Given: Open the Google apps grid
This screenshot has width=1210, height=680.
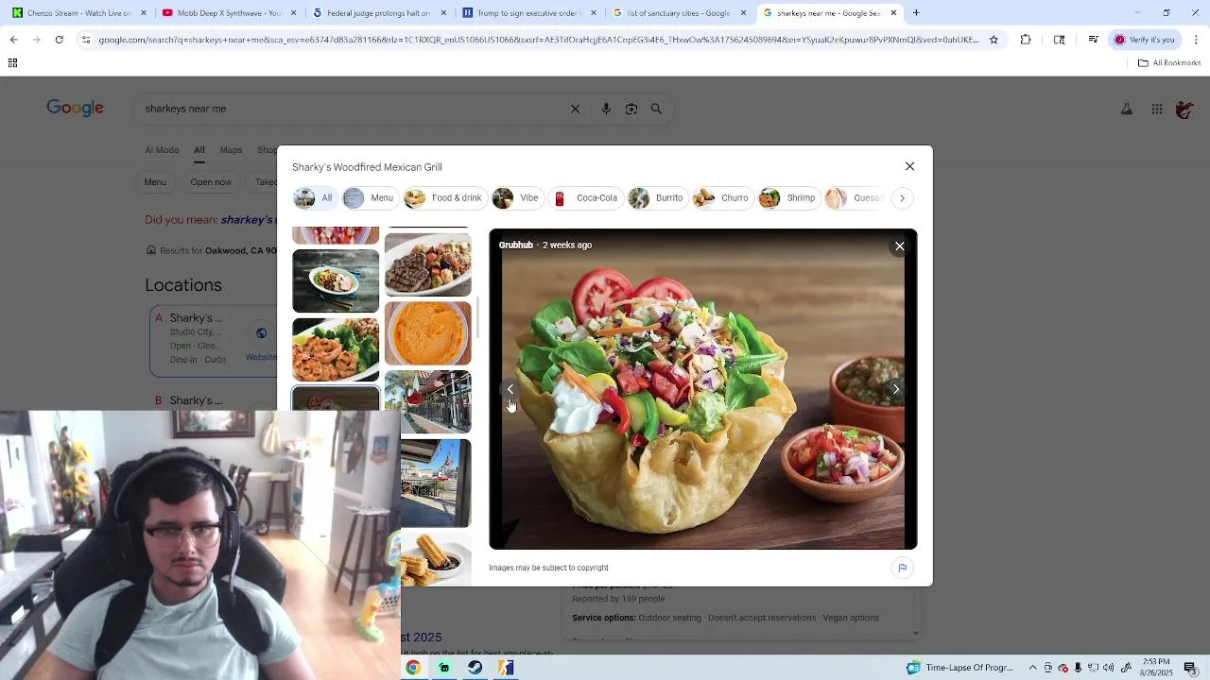Looking at the screenshot, I should 1156,110.
